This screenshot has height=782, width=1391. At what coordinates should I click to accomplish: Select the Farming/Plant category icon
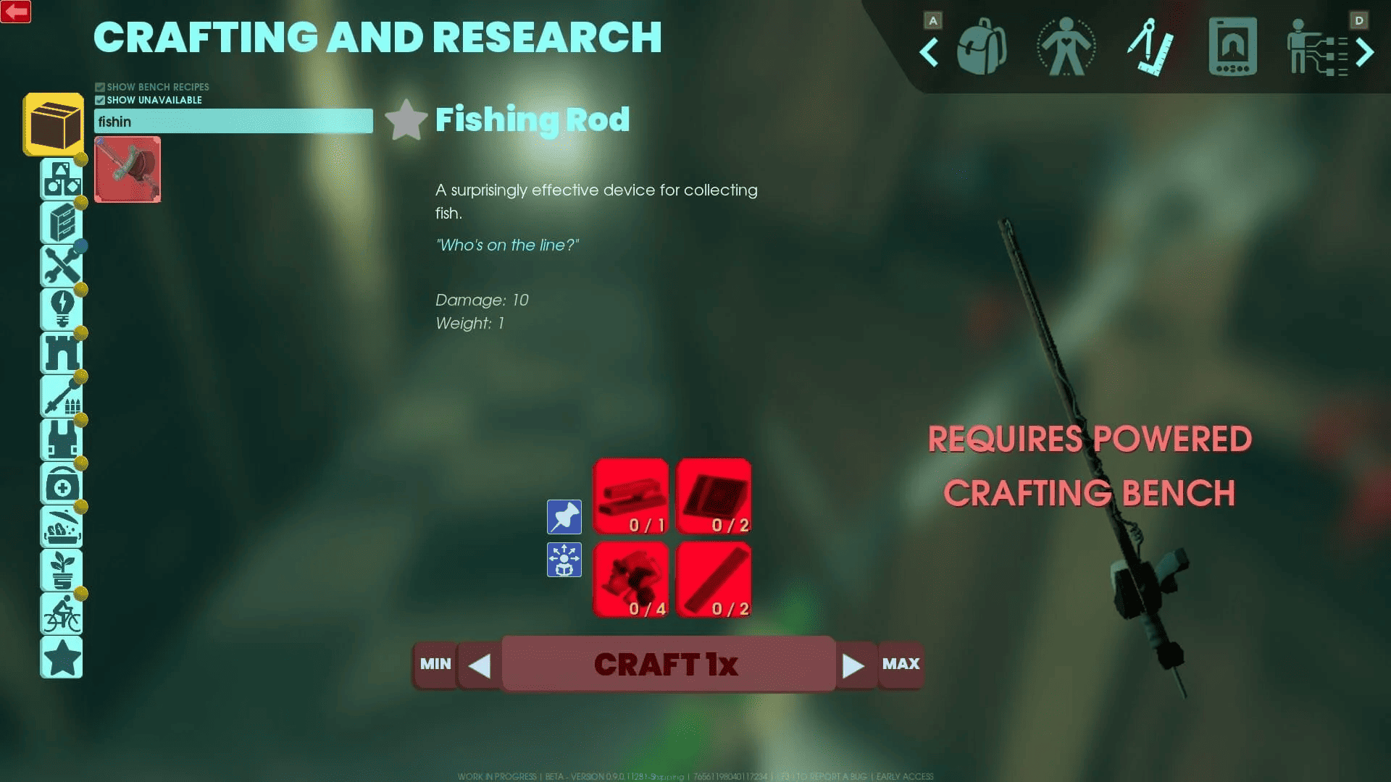tap(61, 570)
